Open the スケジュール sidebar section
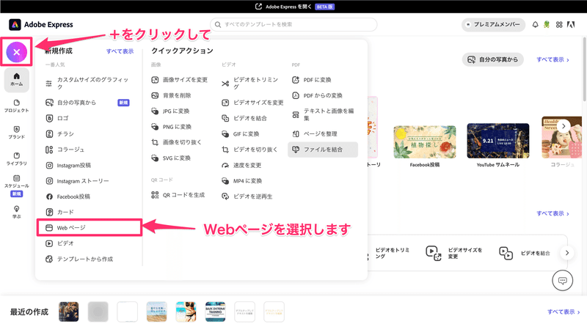This screenshot has width=587, height=335. 16,185
